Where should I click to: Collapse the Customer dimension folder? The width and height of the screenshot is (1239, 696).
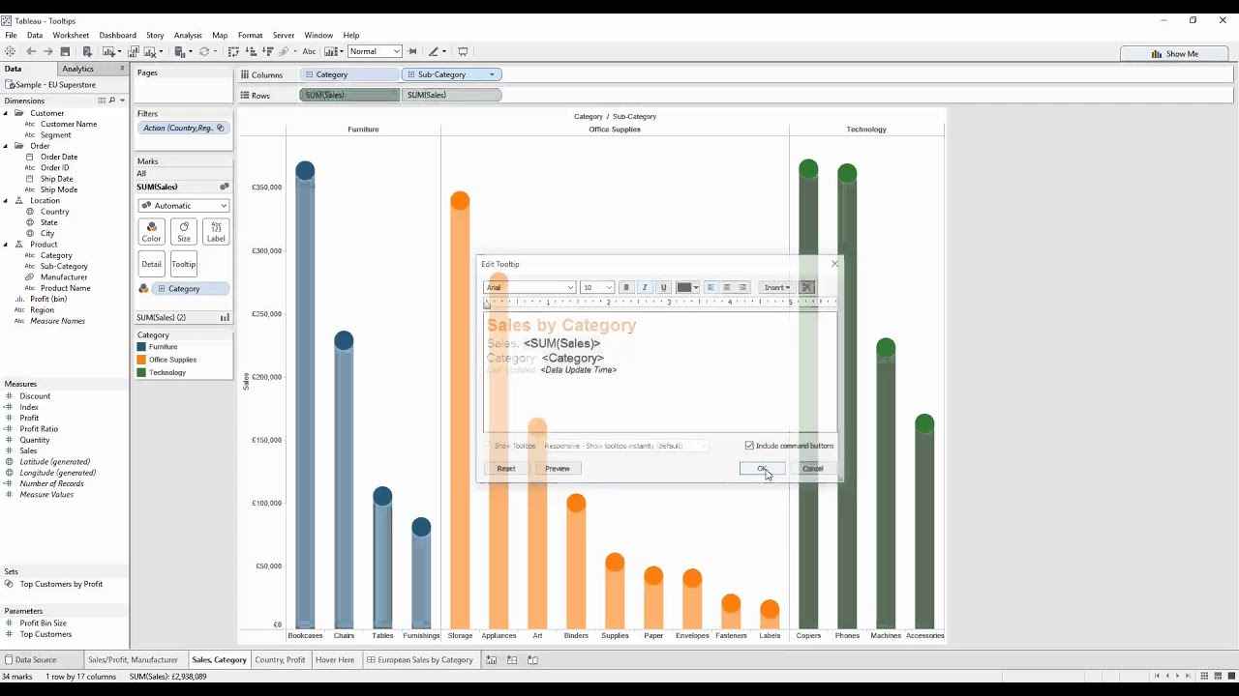click(x=7, y=113)
